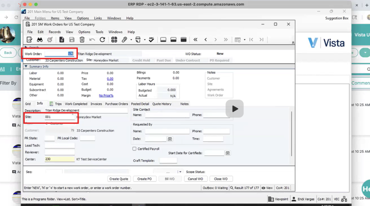370x206 pixels.
Task: Click the Create Quote button
Action: click(119, 179)
